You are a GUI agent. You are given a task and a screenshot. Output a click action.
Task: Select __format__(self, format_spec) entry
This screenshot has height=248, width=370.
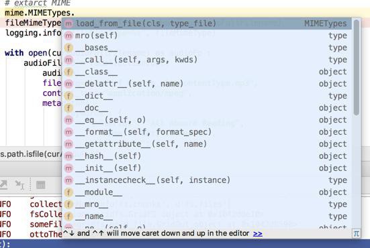point(206,132)
